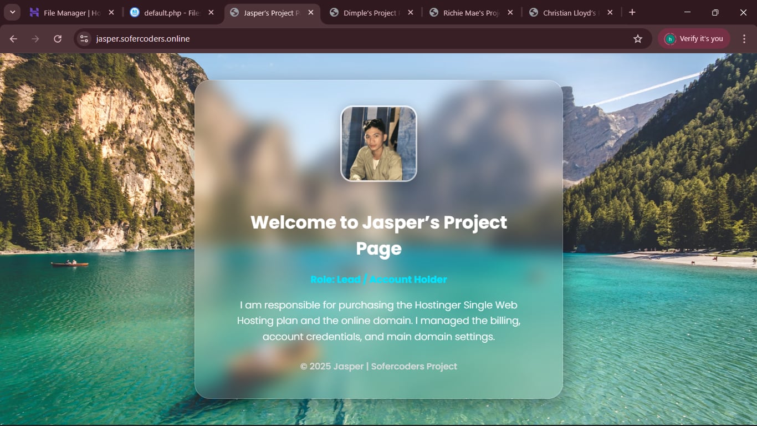Click the browser back arrow

click(x=13, y=39)
